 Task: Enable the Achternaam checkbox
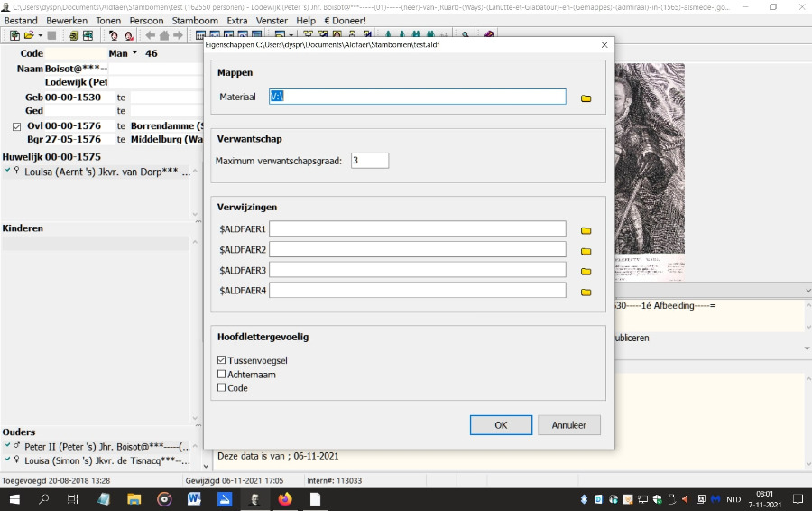click(222, 374)
